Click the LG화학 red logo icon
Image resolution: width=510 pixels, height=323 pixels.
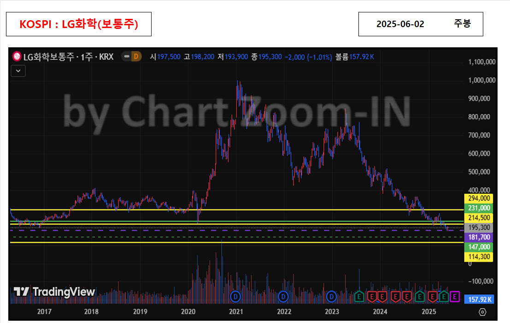17,57
